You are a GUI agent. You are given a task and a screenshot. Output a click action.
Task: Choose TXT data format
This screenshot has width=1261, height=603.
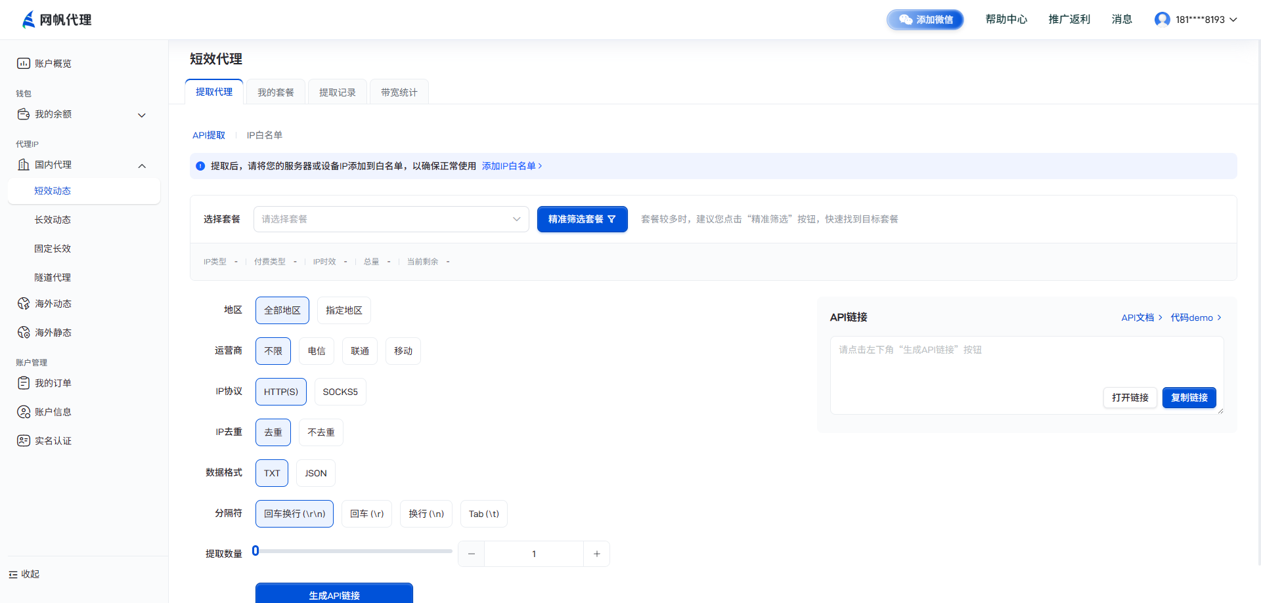point(272,473)
